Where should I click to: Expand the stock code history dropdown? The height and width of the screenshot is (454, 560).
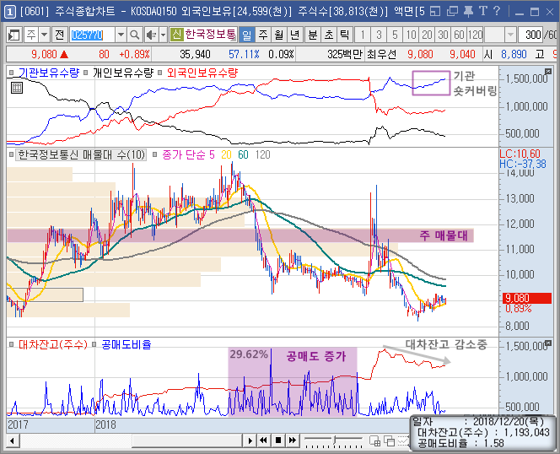coord(121,35)
